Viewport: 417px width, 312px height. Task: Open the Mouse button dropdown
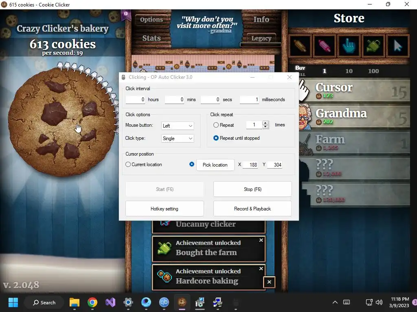click(x=178, y=126)
